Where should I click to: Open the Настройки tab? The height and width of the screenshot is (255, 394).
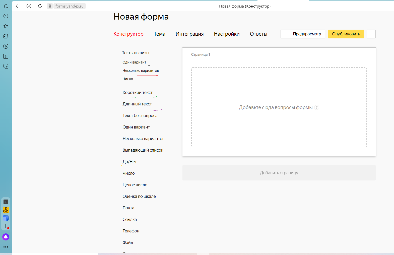(x=227, y=34)
